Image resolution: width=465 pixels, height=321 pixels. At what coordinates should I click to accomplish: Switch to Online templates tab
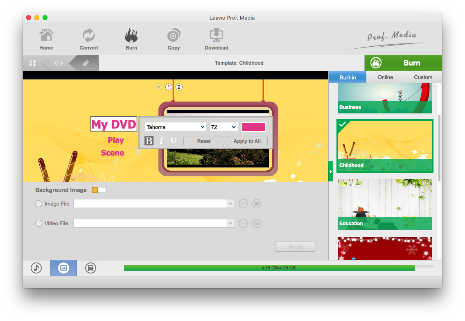tap(385, 77)
